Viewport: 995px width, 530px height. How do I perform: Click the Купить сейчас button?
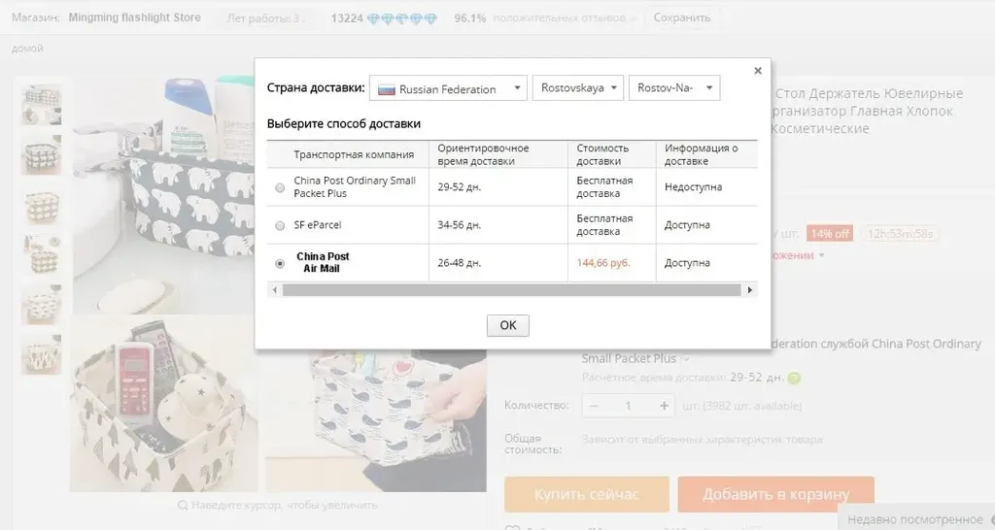586,494
